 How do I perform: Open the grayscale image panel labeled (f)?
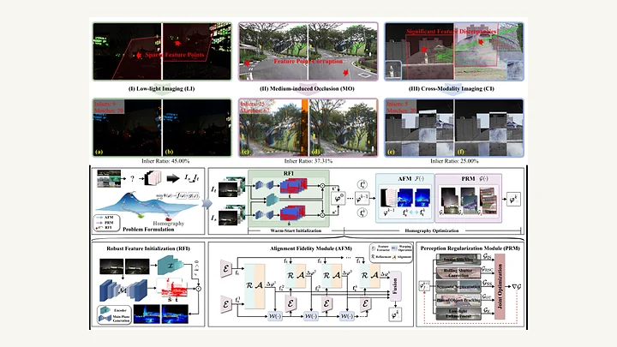coord(489,128)
